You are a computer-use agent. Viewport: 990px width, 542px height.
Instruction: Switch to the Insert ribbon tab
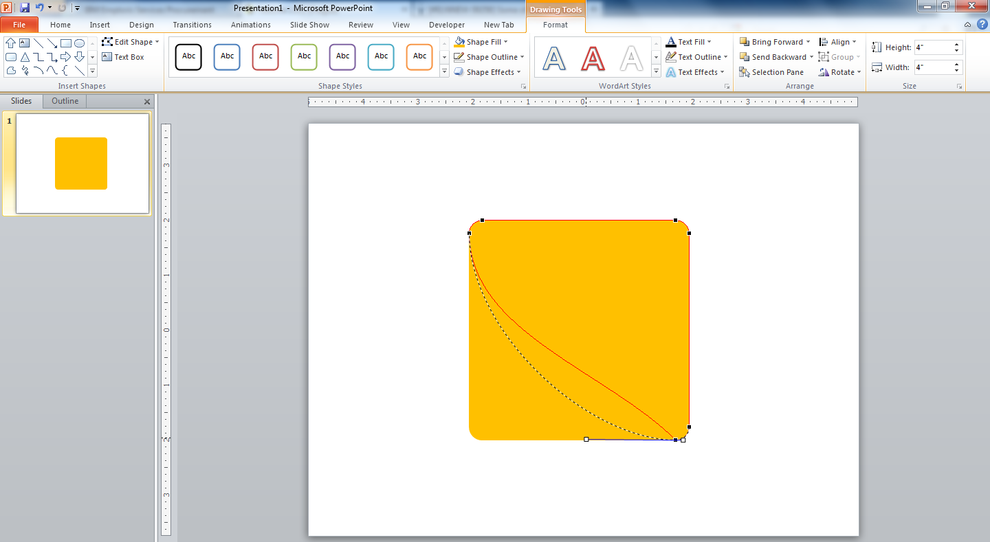100,25
